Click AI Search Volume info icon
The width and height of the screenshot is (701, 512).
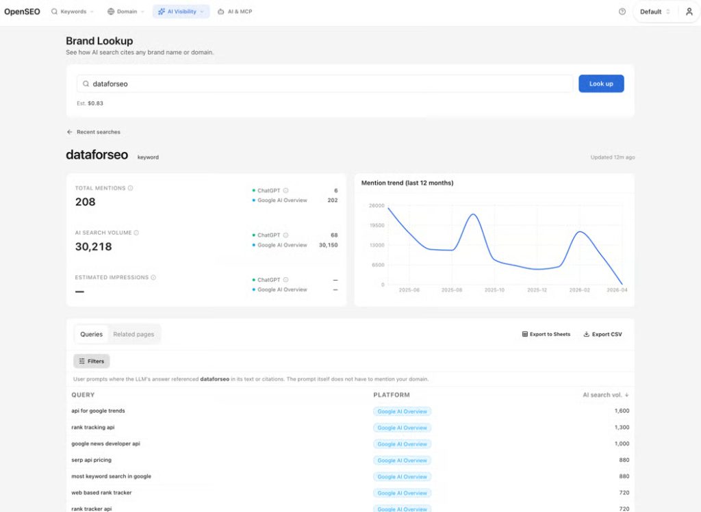(136, 233)
